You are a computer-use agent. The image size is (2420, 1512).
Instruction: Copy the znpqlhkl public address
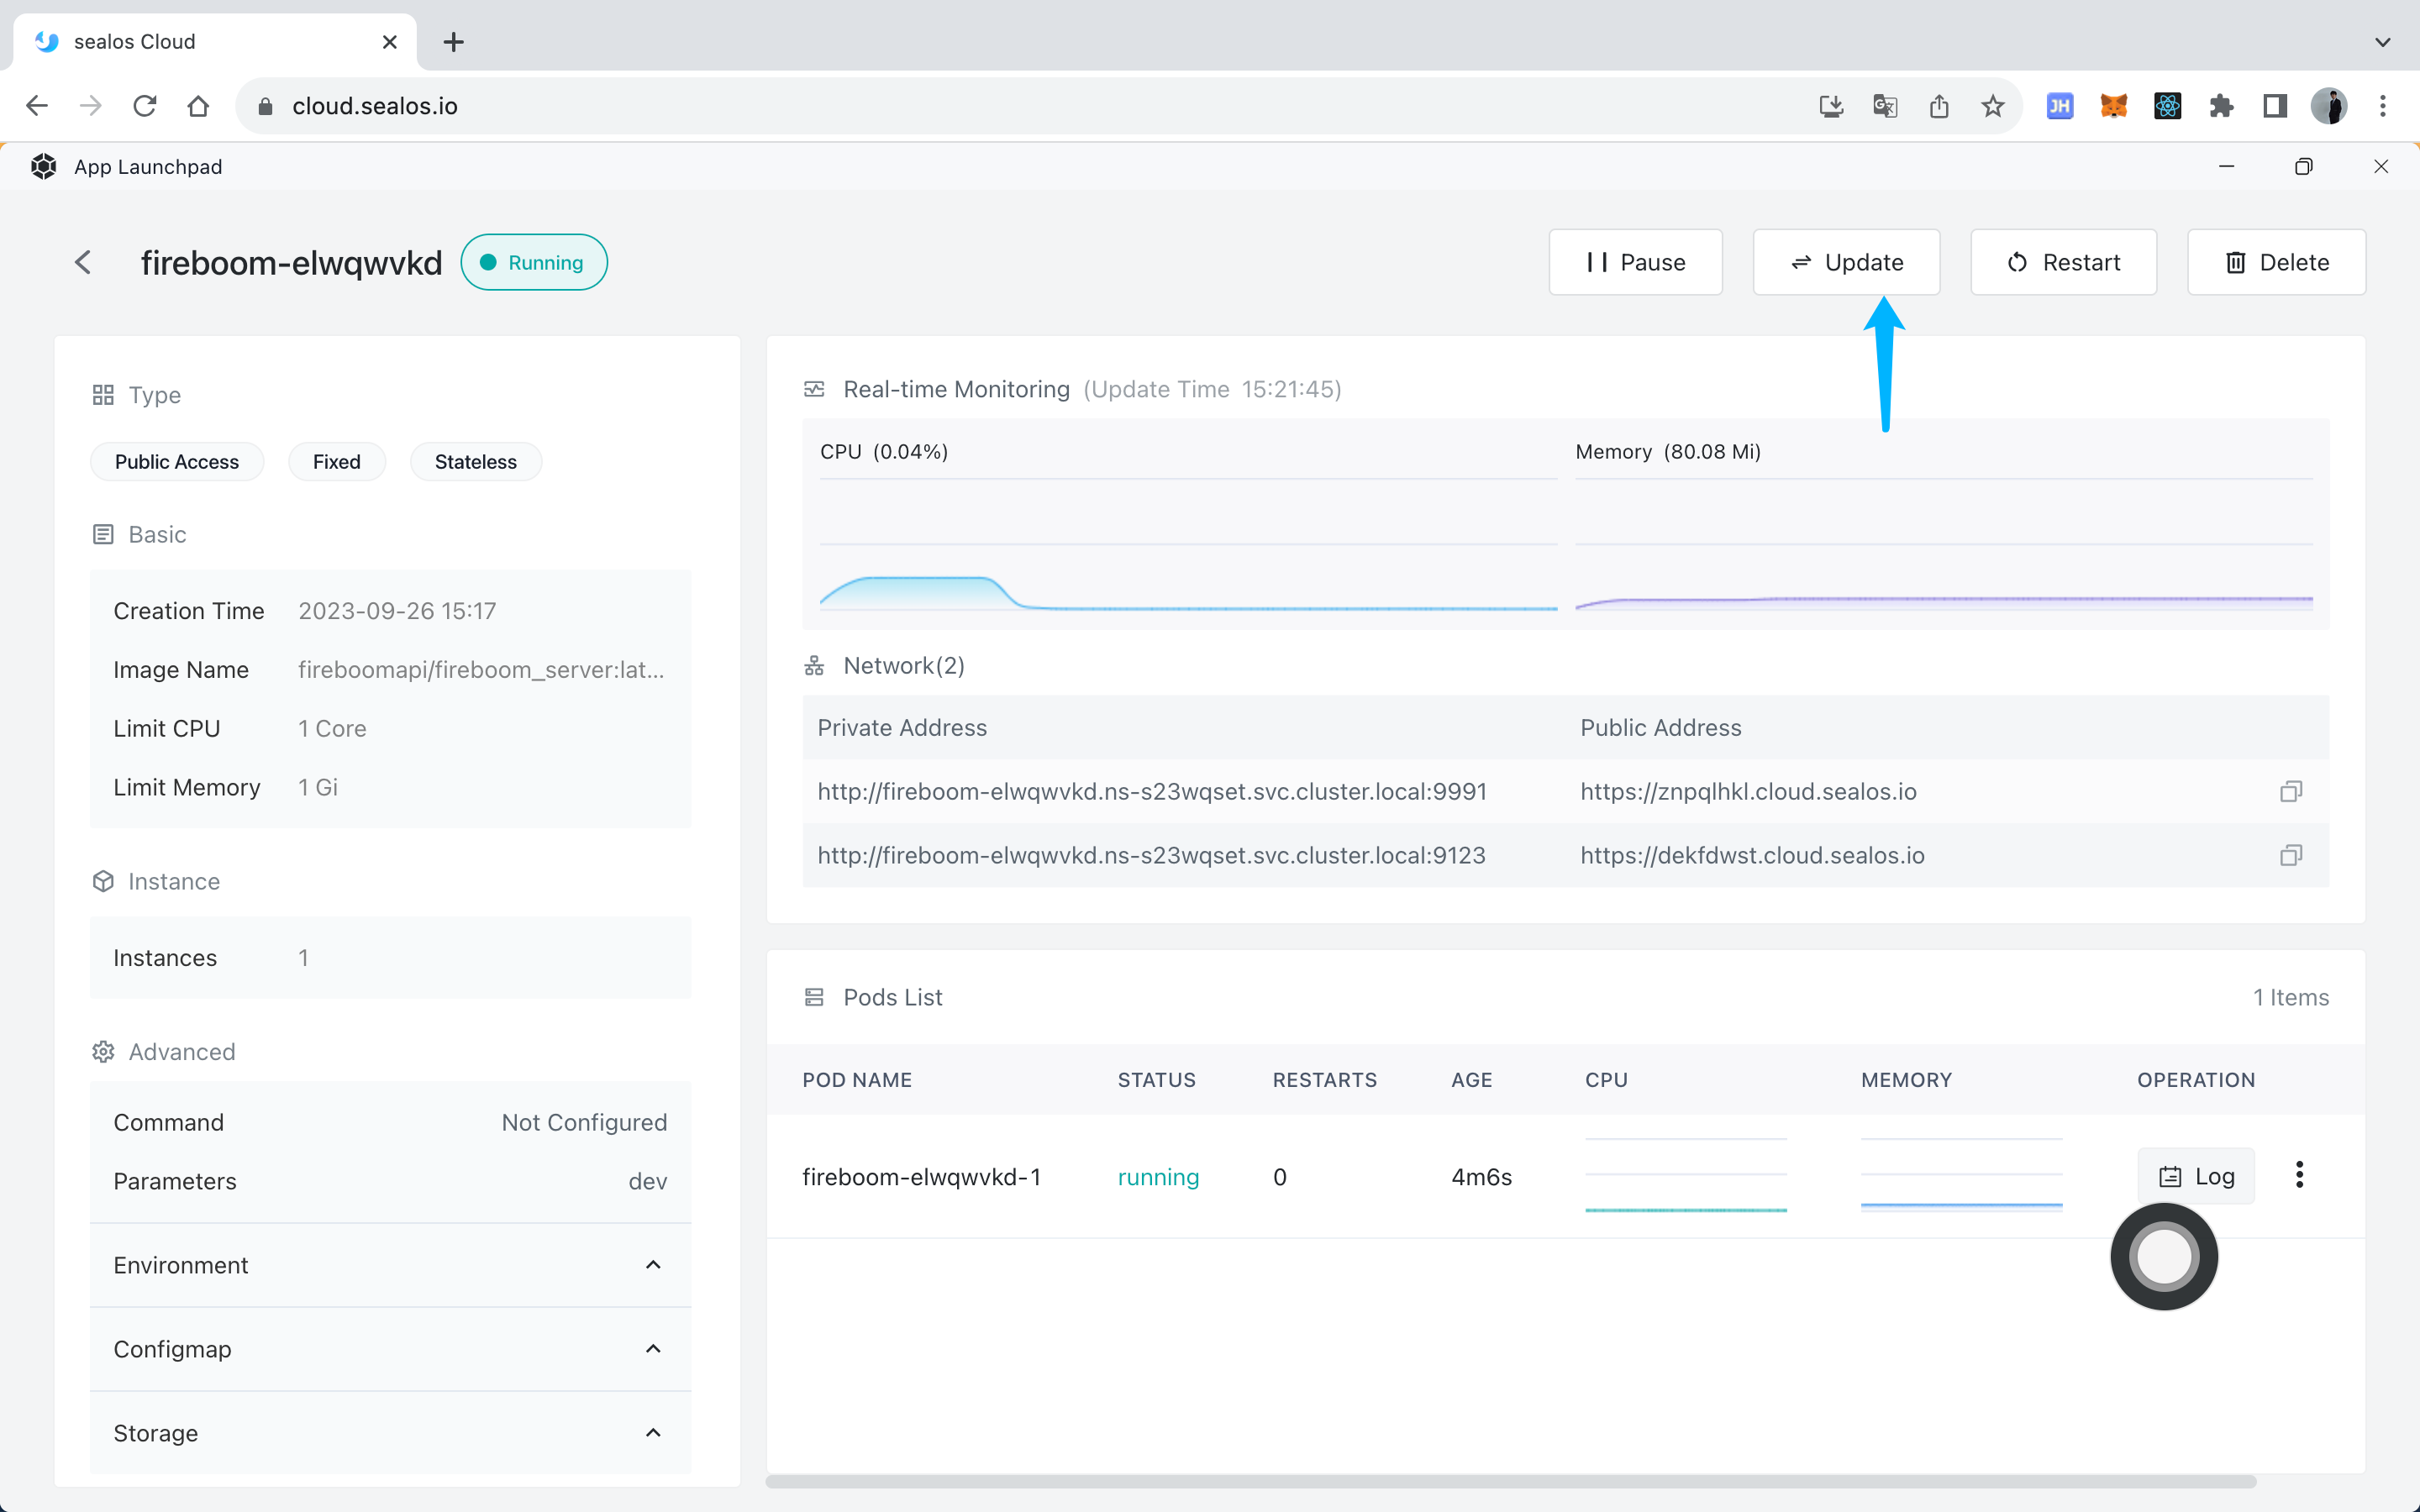click(2290, 792)
